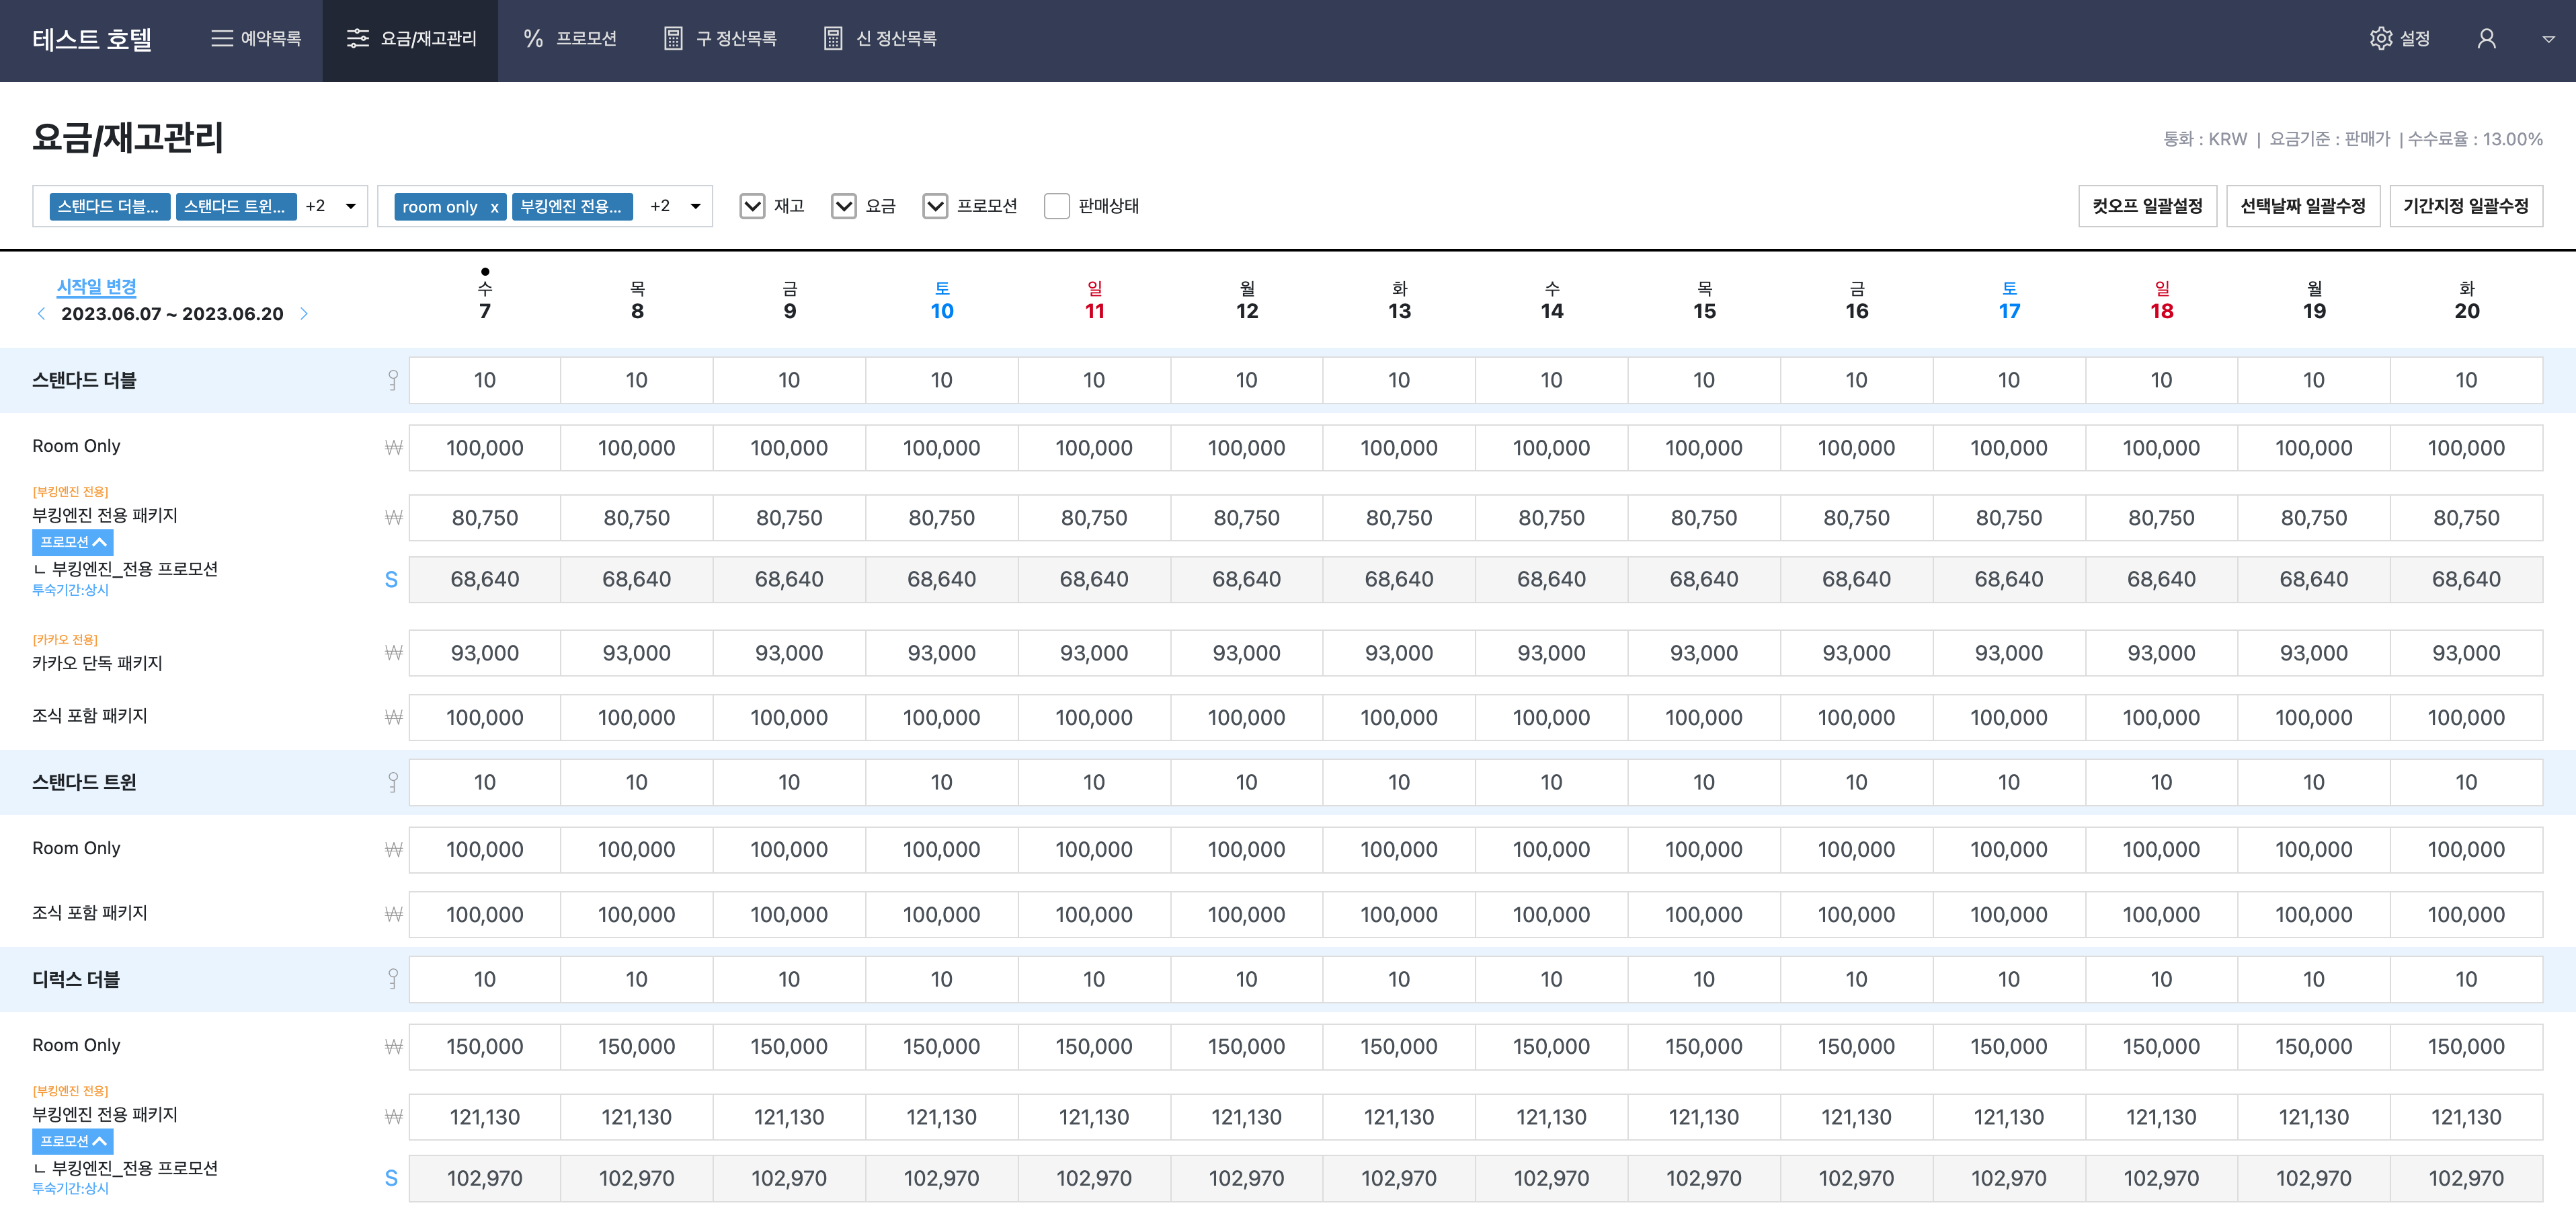Edit 80,750 rate on Saturday 10
2576x1224 pixels.
941,519
